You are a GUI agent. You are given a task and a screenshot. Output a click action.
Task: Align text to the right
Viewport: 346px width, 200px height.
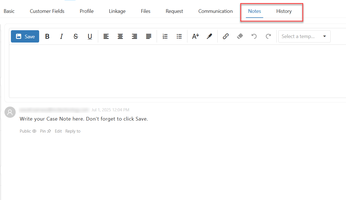[x=135, y=36]
